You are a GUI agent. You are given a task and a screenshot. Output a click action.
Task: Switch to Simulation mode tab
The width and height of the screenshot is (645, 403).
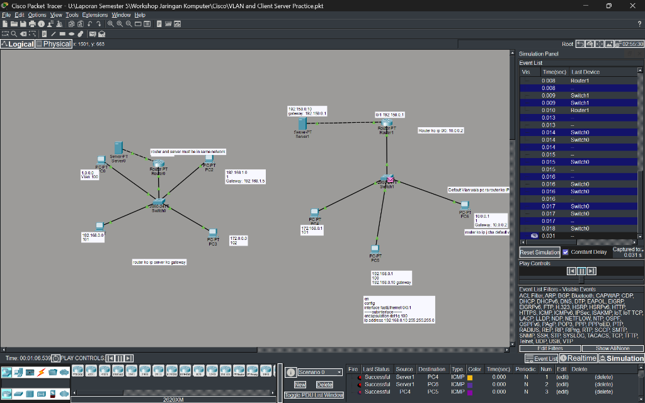pyautogui.click(x=621, y=358)
